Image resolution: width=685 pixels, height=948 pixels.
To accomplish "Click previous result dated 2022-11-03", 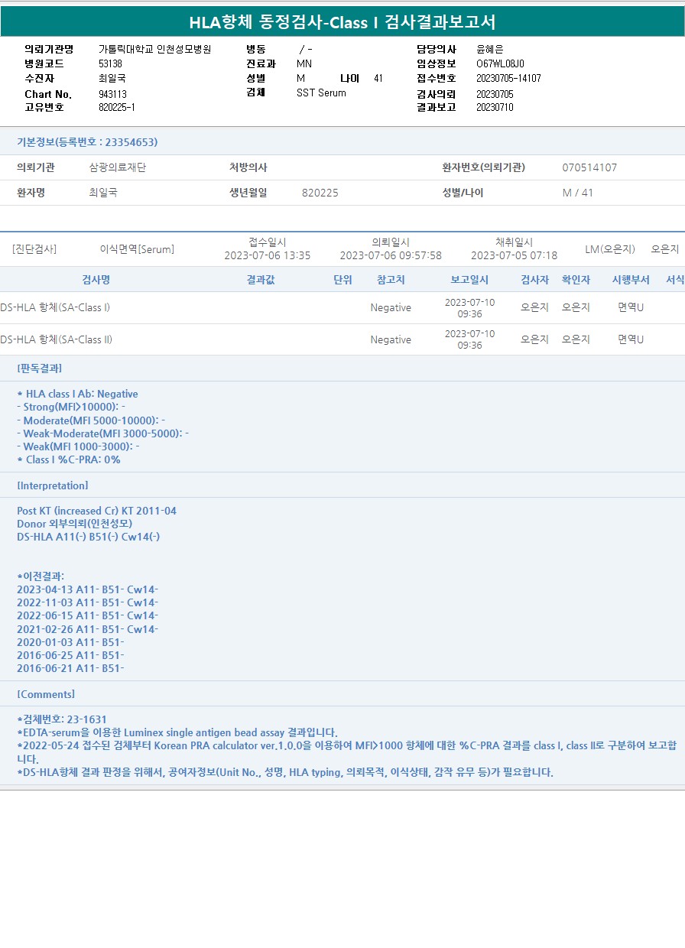I will pyautogui.click(x=87, y=602).
